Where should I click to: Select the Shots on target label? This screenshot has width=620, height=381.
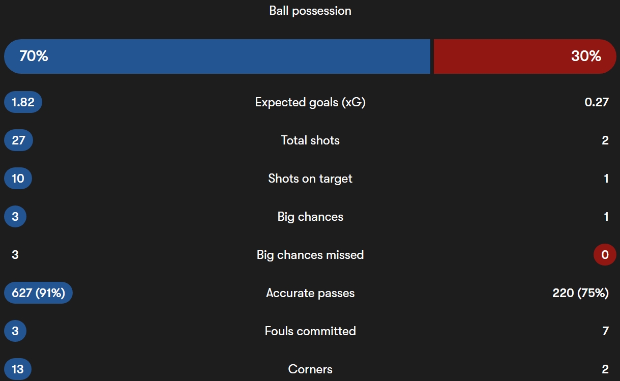(x=310, y=179)
